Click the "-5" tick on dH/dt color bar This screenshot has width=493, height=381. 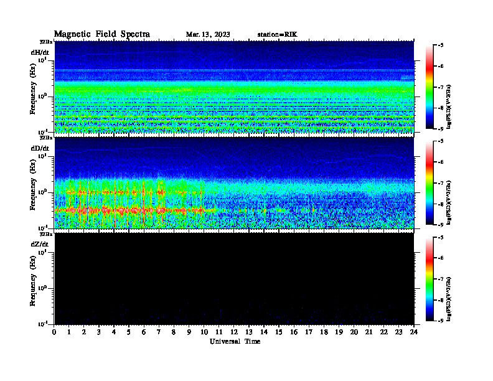click(x=441, y=45)
